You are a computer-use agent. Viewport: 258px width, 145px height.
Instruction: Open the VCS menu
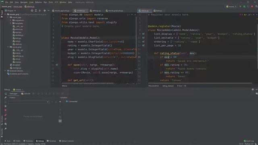pos(56,2)
